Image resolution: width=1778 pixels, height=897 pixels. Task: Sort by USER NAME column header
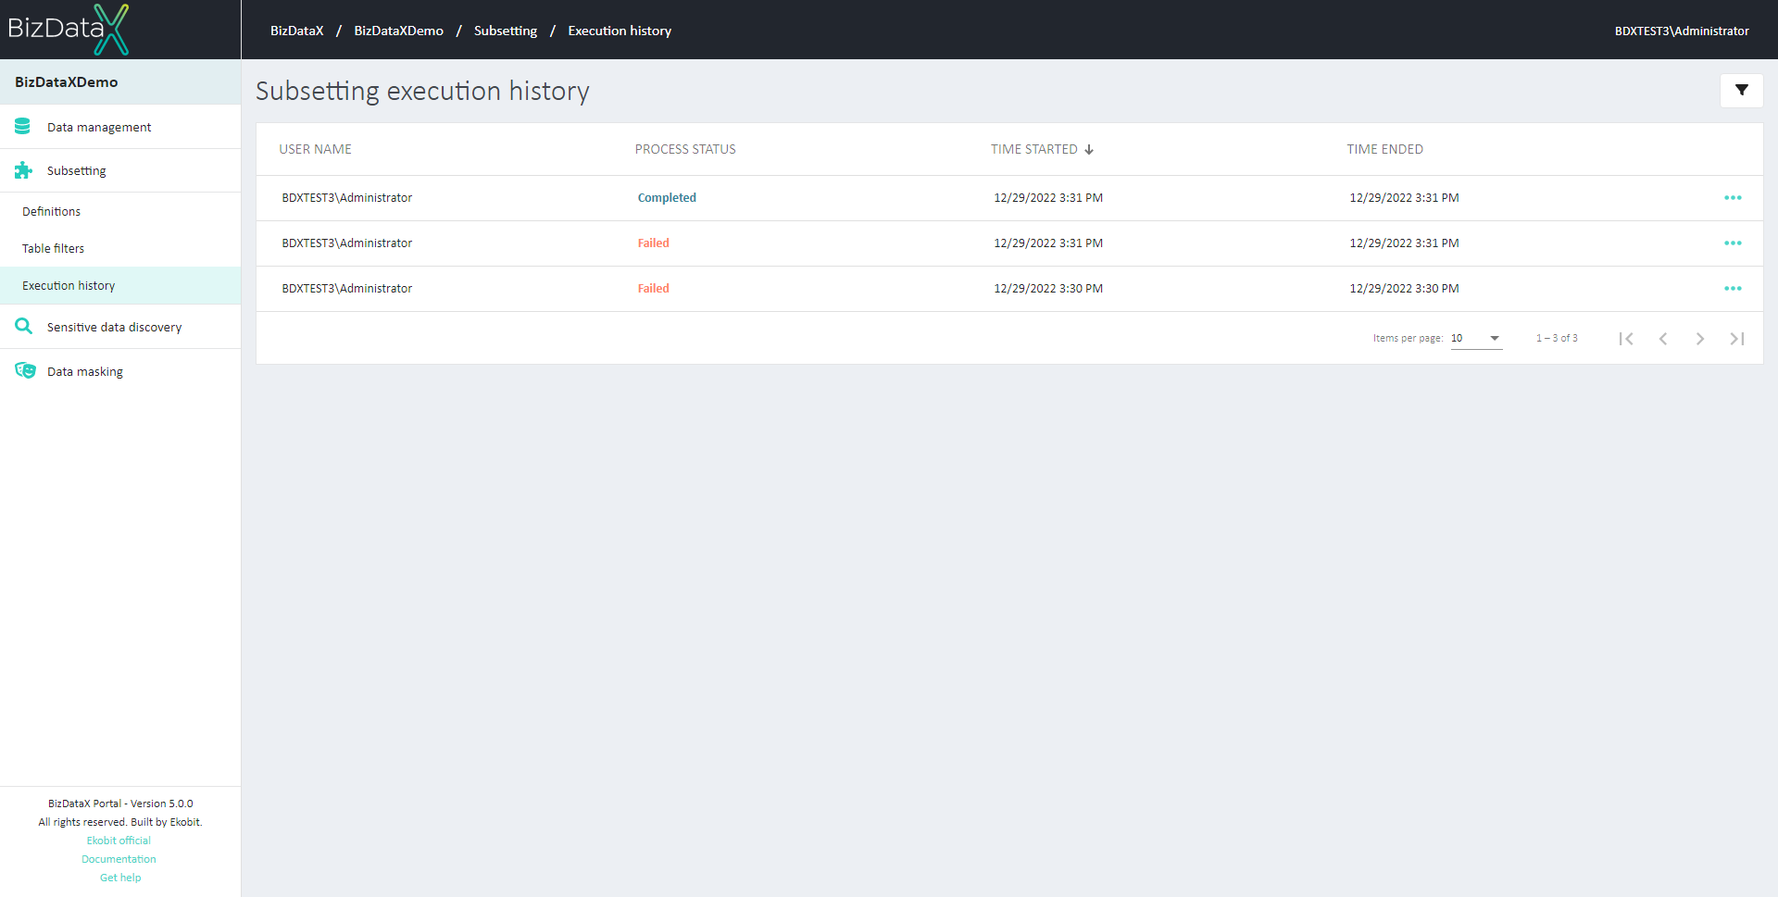315,149
